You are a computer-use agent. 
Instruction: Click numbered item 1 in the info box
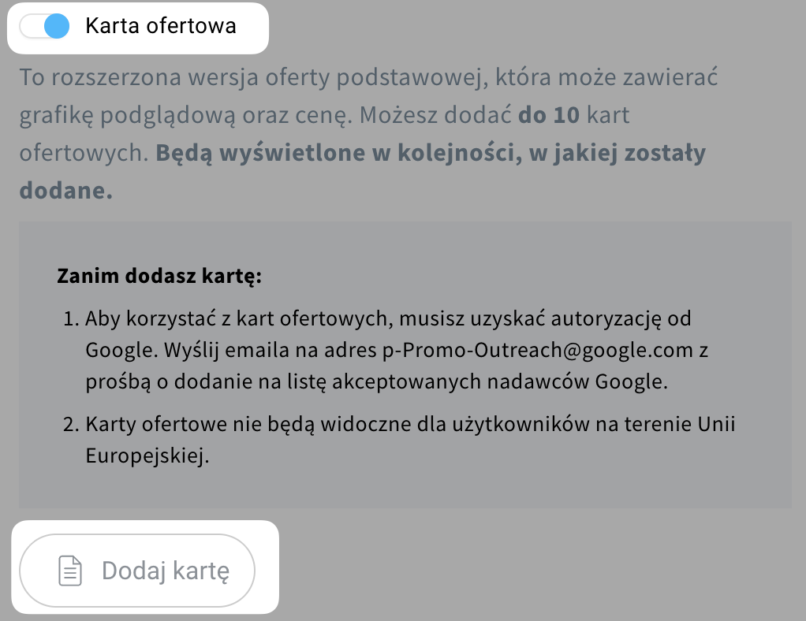[x=379, y=349]
